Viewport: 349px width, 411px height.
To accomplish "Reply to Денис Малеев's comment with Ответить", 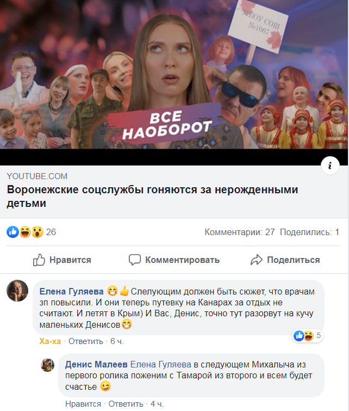I will click(x=126, y=404).
